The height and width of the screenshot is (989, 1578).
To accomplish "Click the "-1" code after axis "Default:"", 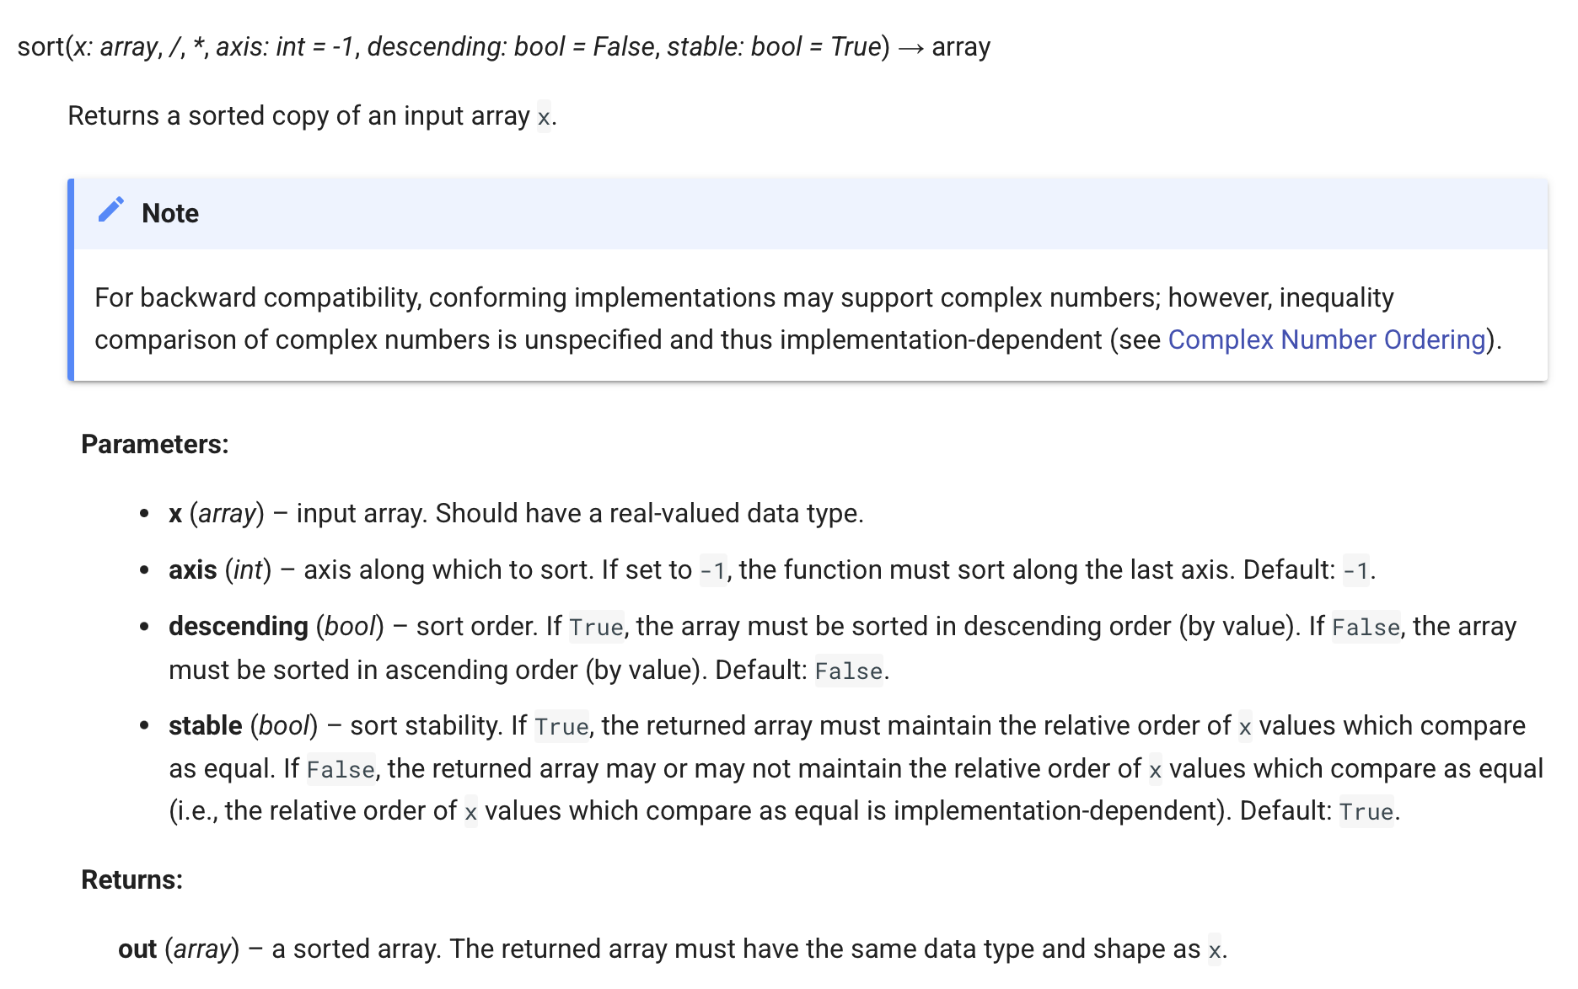I will tap(1355, 571).
